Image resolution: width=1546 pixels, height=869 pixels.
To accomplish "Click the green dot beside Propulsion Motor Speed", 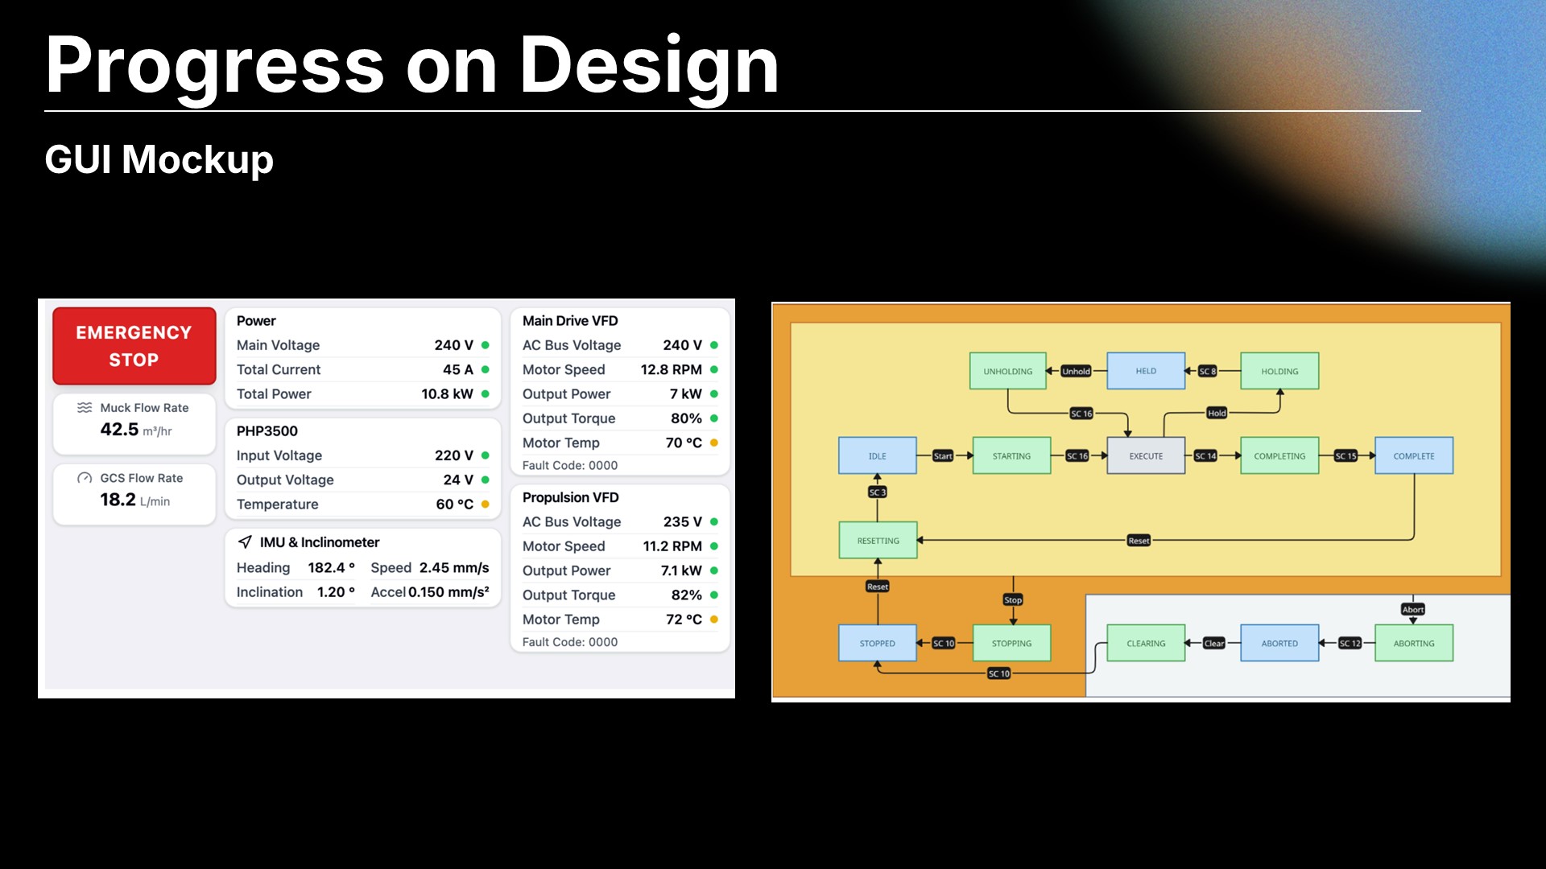I will click(x=714, y=546).
